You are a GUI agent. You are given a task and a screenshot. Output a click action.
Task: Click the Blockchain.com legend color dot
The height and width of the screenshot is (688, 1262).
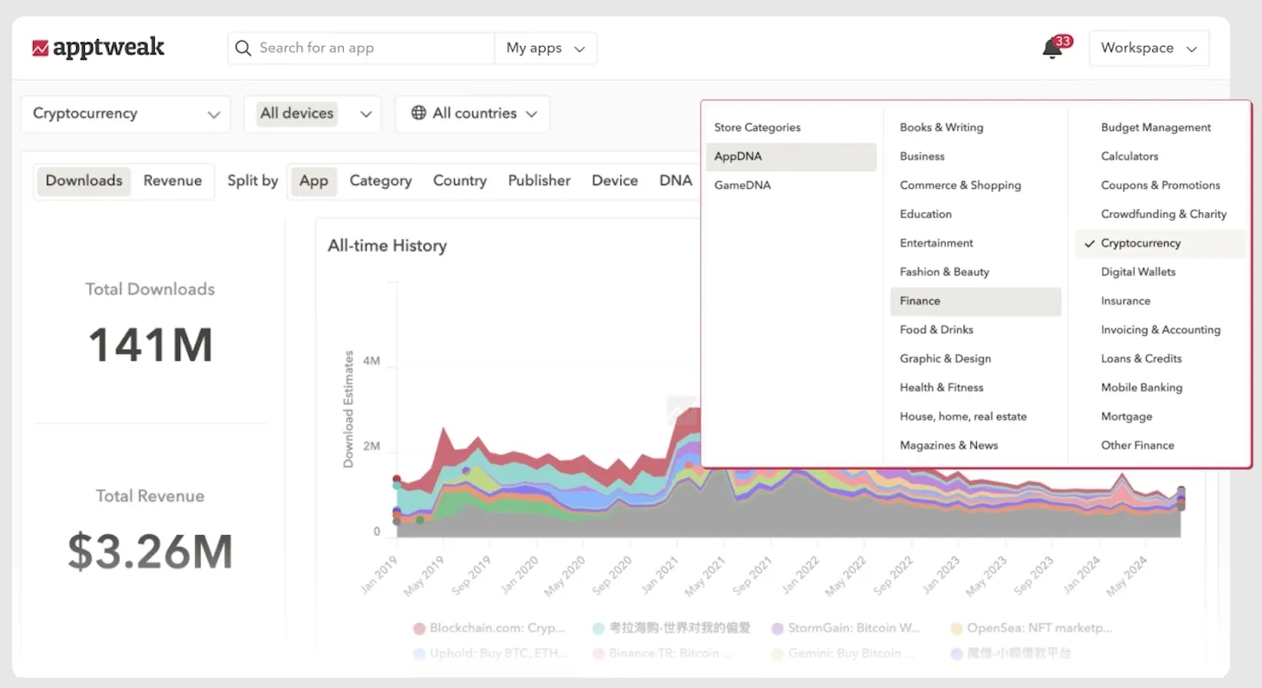pos(419,628)
